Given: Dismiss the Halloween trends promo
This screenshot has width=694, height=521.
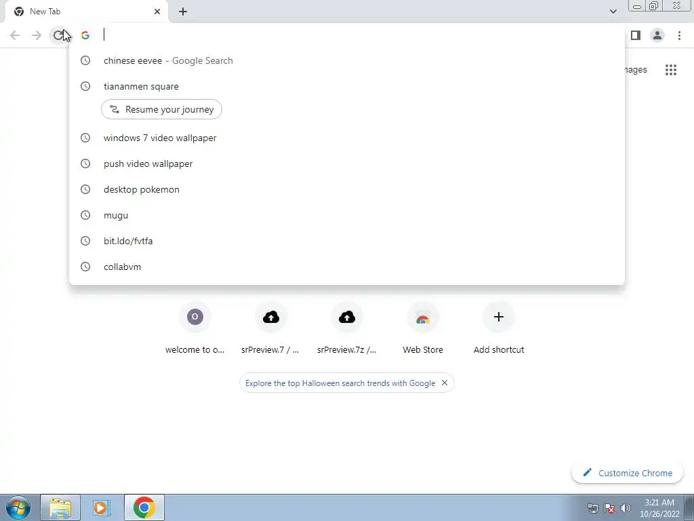Looking at the screenshot, I should coord(445,383).
